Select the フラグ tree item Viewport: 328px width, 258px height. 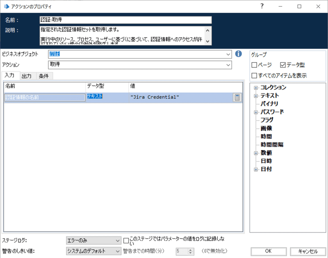pos(267,120)
